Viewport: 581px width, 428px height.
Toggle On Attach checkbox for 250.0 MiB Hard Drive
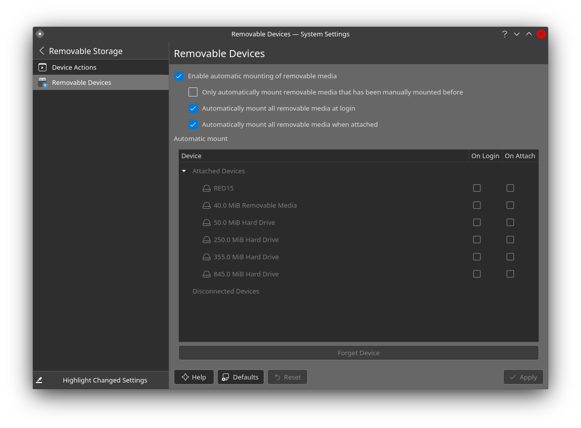(510, 240)
